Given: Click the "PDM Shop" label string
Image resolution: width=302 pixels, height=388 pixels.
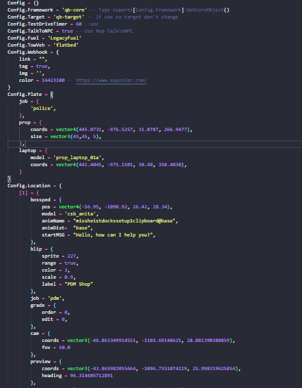Looking at the screenshot, I should [79, 284].
